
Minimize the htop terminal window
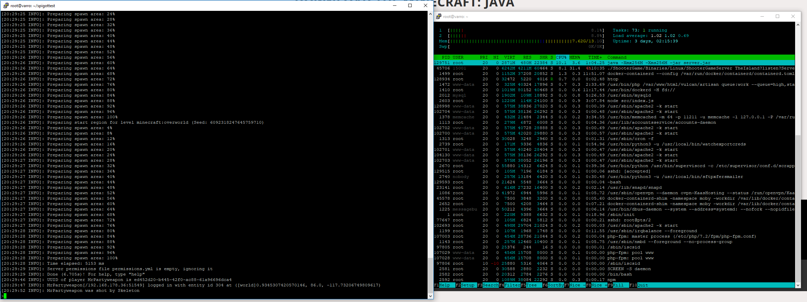pyautogui.click(x=762, y=16)
